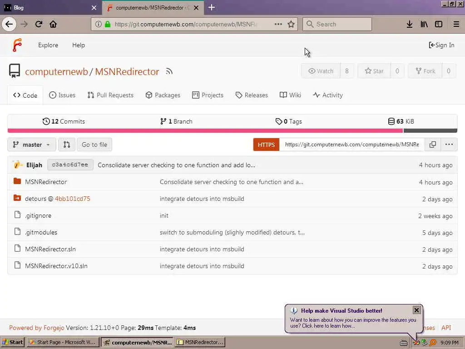Open the downloads arrow icon
Screen dimensions: 465x349
409,24
